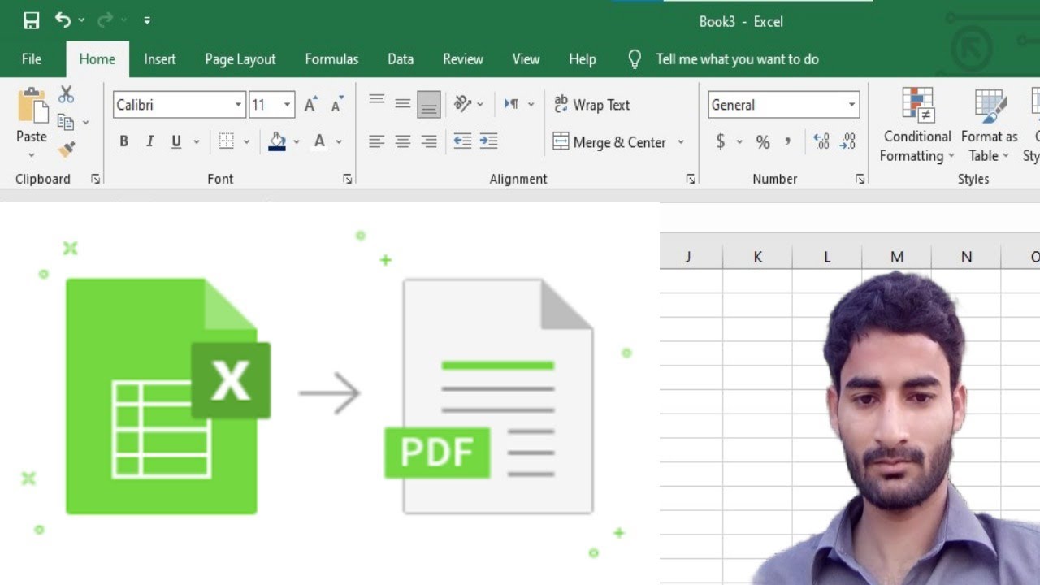Open the Data tab
This screenshot has width=1040, height=585.
401,58
